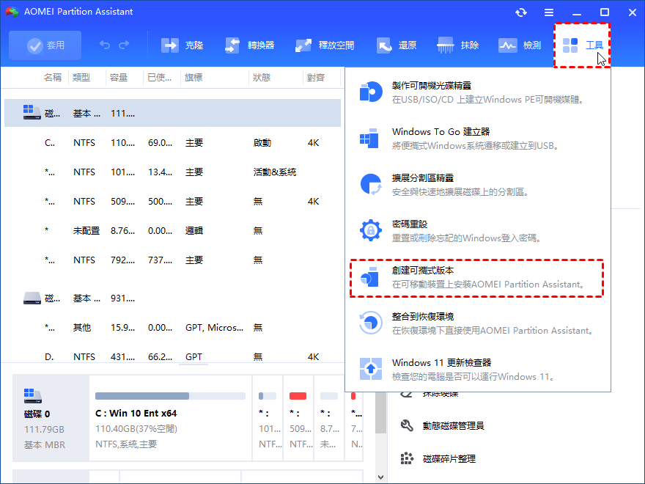This screenshot has height=484, width=645.
Task: Select Windows 11 更新檢查器 entry
Action: [478, 369]
